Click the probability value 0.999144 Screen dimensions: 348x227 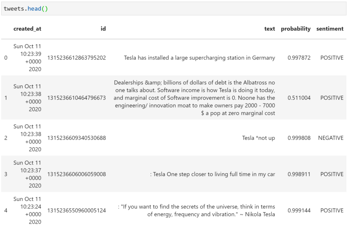pyautogui.click(x=299, y=210)
